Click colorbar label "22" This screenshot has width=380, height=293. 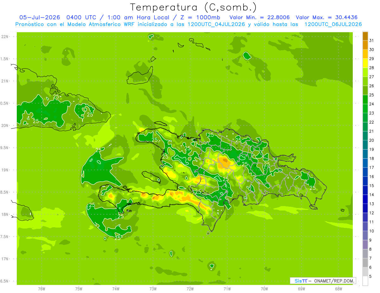pos(371,122)
